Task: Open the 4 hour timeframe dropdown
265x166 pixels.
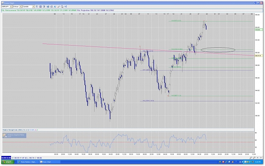Action: 17,6
